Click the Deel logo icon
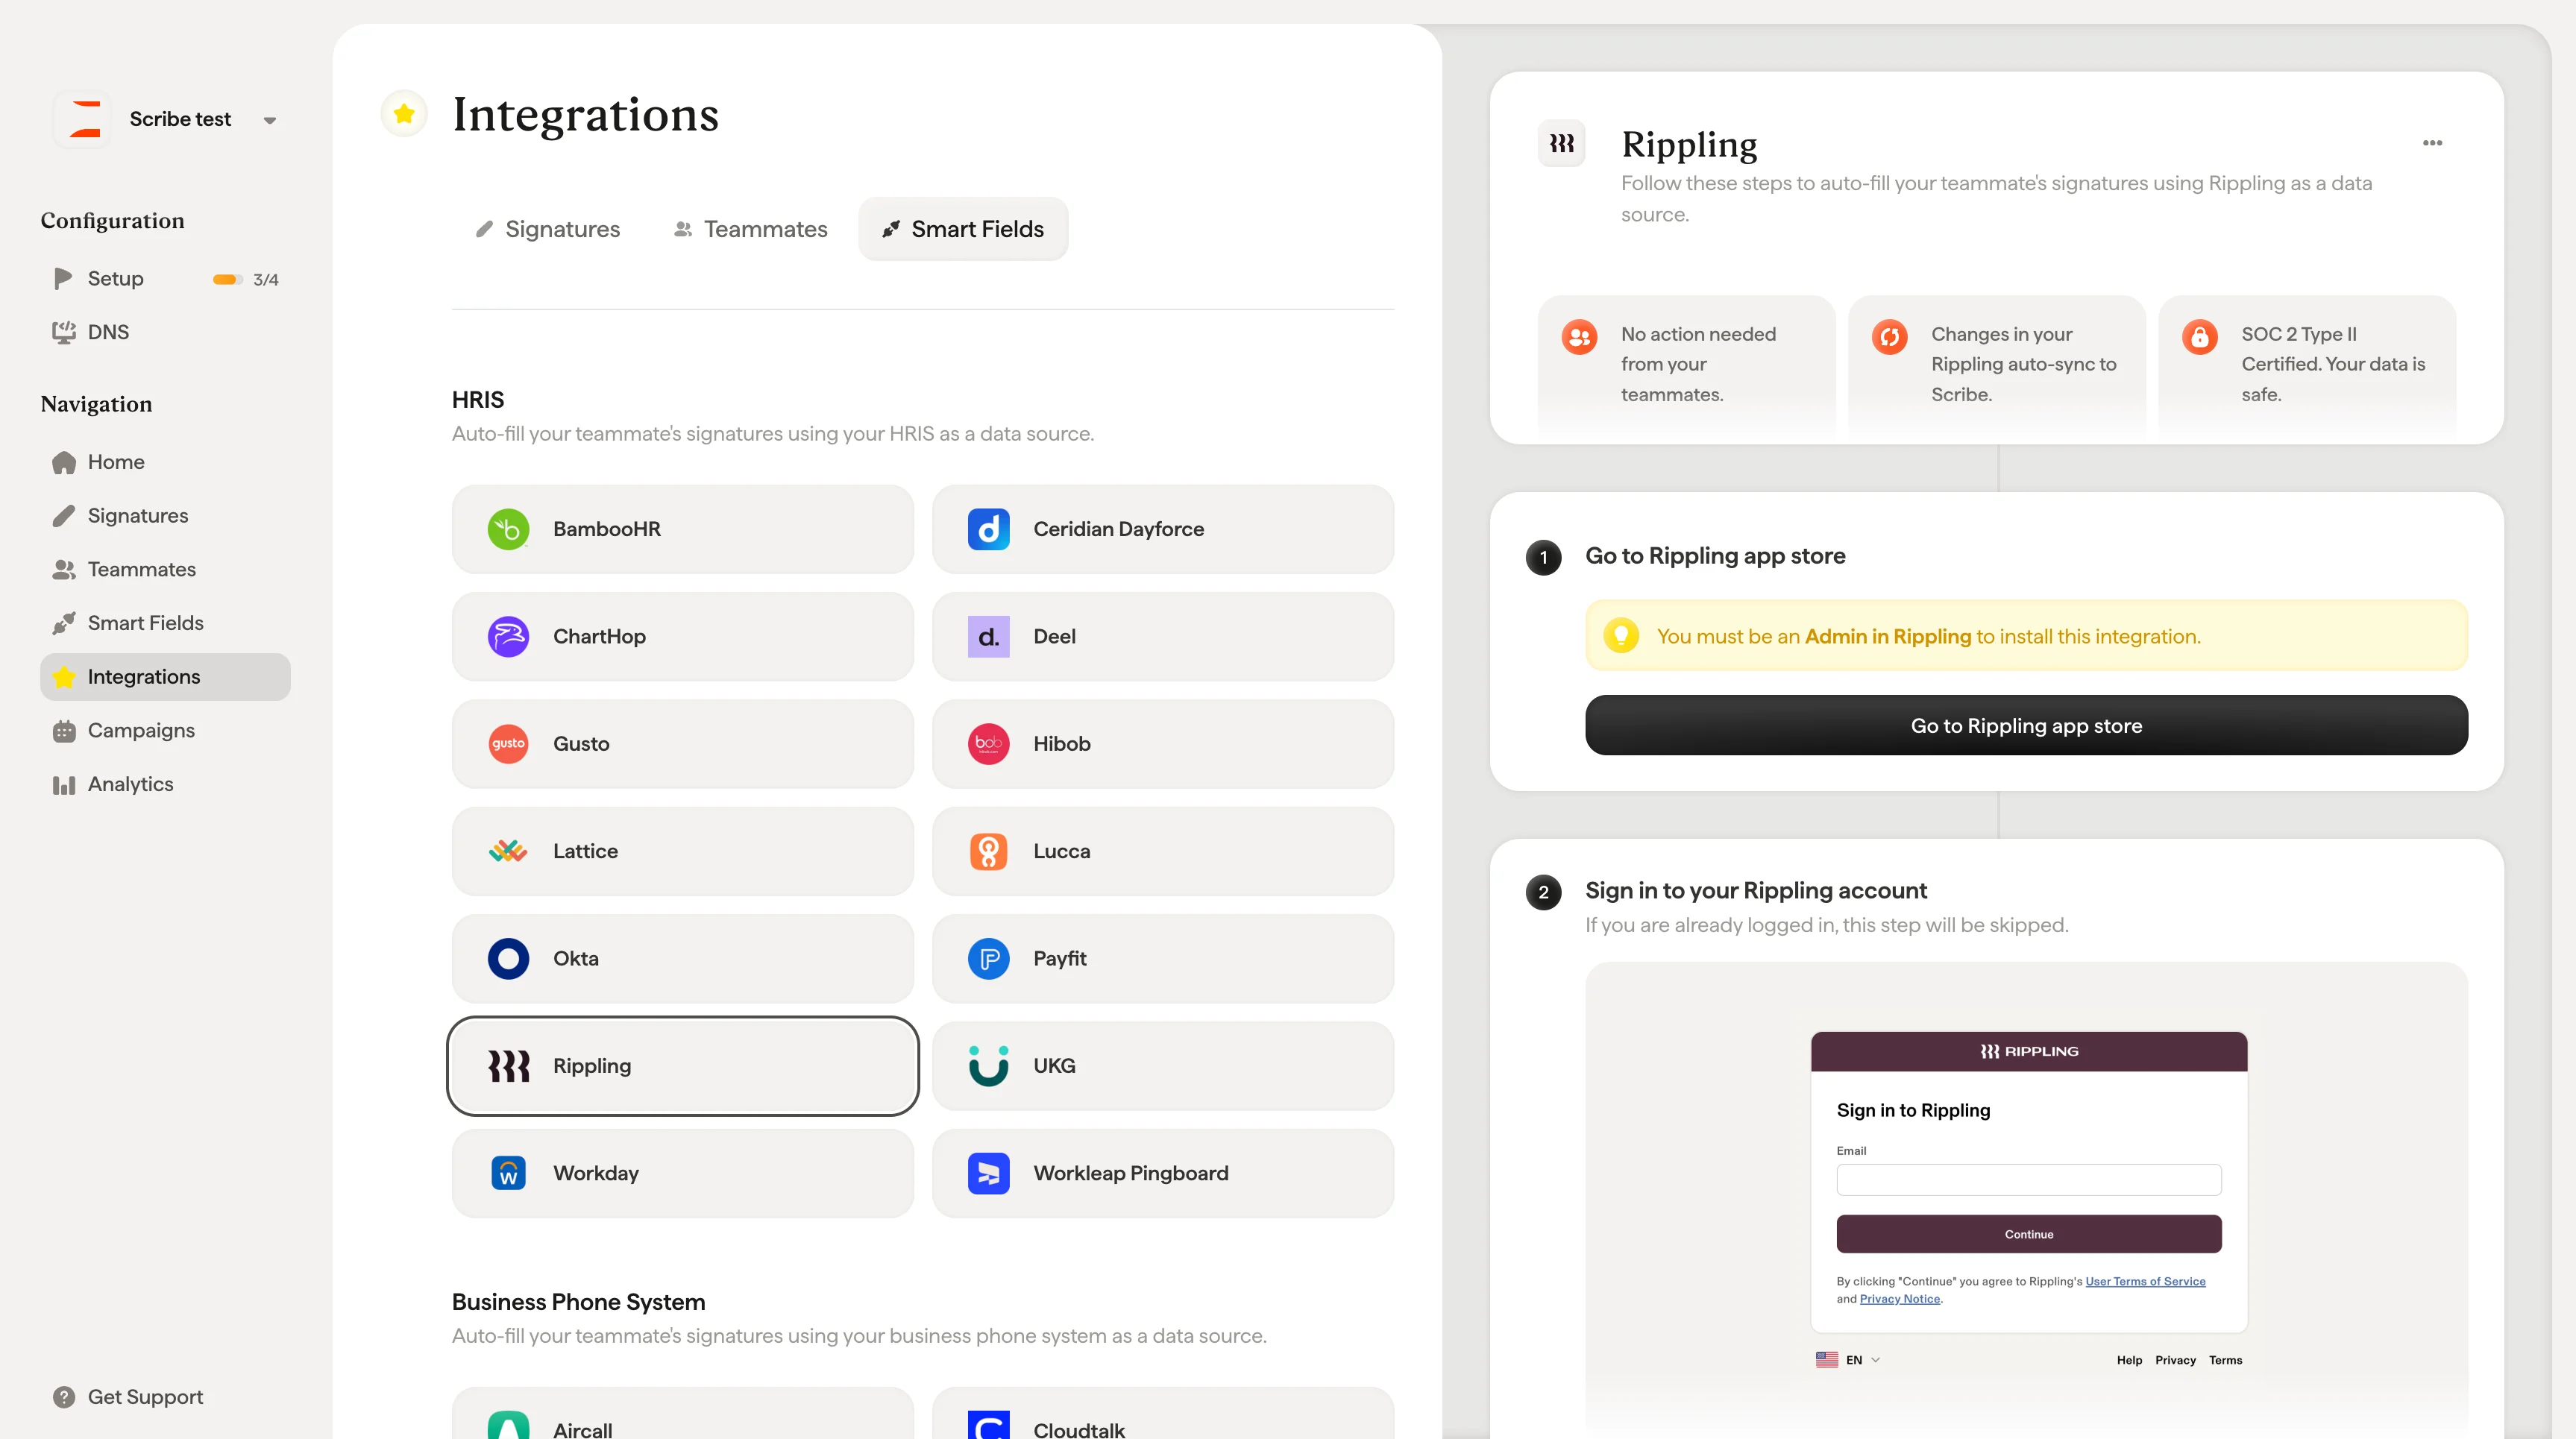Viewport: 2576px width, 1439px height. tap(988, 637)
